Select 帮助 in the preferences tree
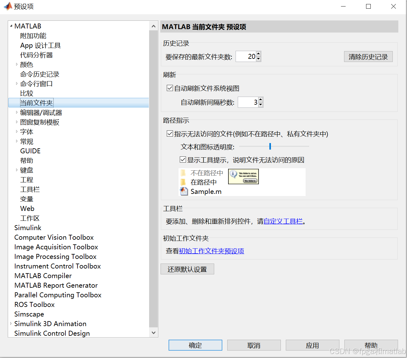Viewport: 407px width, 358px height. coord(27,160)
